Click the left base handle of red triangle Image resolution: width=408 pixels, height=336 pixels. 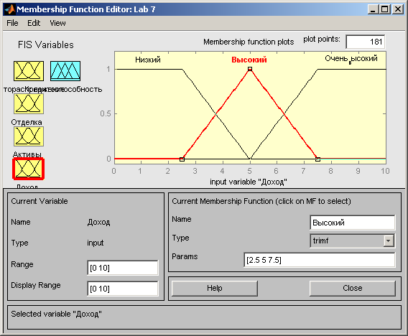point(182,159)
